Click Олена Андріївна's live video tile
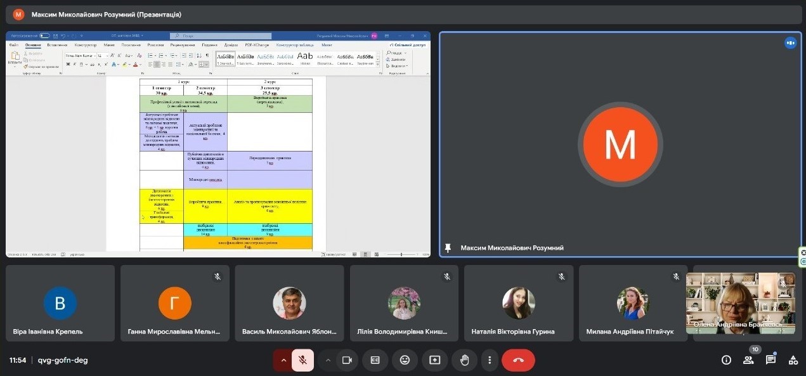This screenshot has height=376, width=806. [x=740, y=303]
